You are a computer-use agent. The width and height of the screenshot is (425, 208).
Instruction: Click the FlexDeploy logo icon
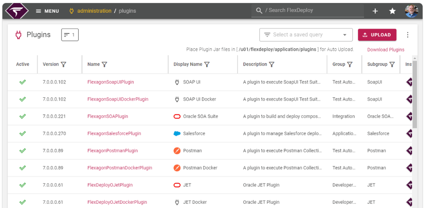pyautogui.click(x=17, y=11)
